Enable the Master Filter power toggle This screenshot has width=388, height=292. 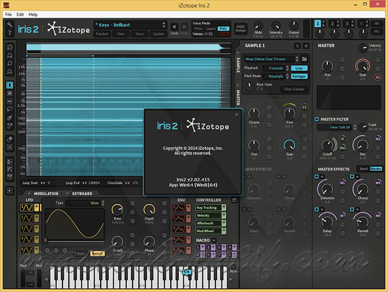tap(317, 118)
